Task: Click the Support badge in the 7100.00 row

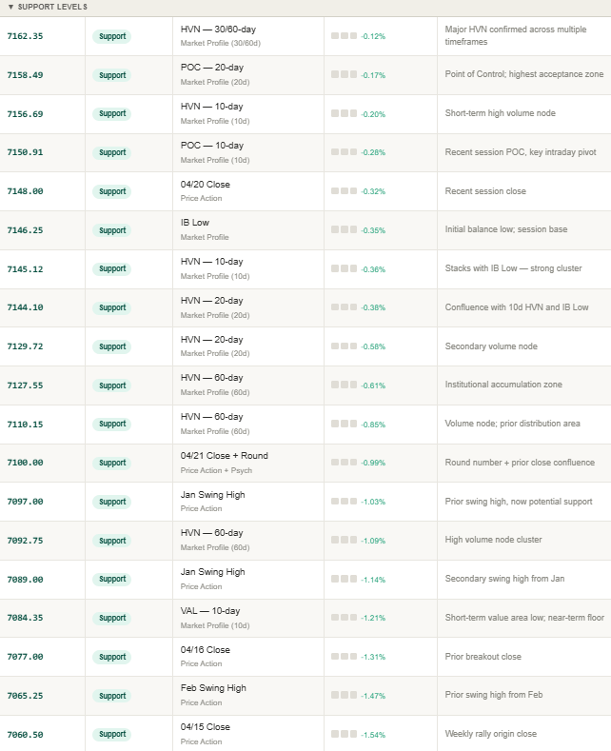Action: [x=112, y=463]
